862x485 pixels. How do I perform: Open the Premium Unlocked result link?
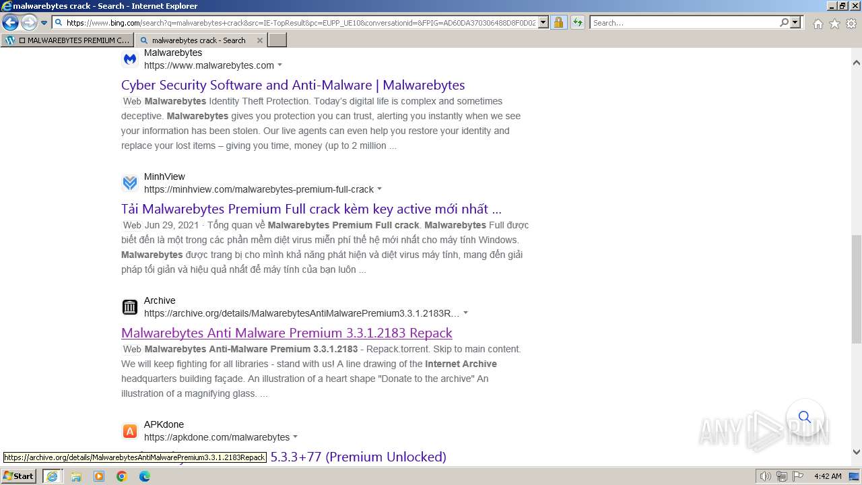358,457
